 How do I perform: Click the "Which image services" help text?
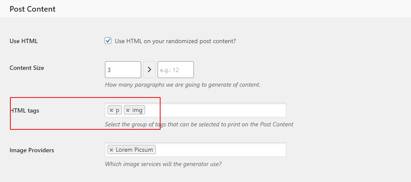click(x=163, y=164)
